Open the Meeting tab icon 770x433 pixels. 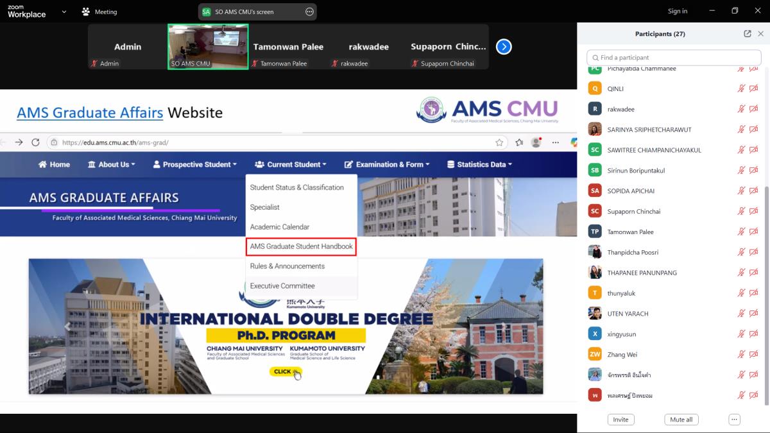[x=86, y=12]
